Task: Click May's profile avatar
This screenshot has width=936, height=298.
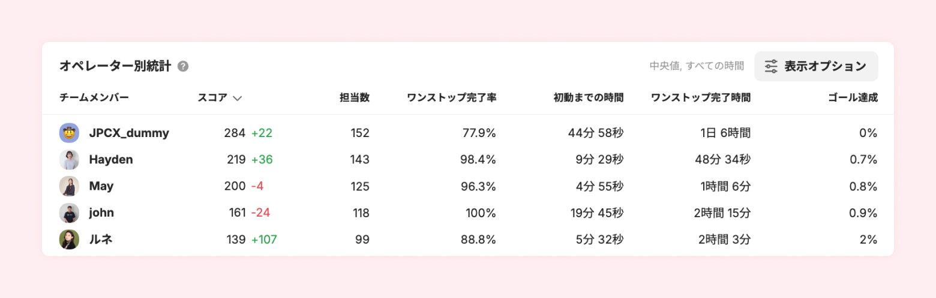Action: click(69, 186)
